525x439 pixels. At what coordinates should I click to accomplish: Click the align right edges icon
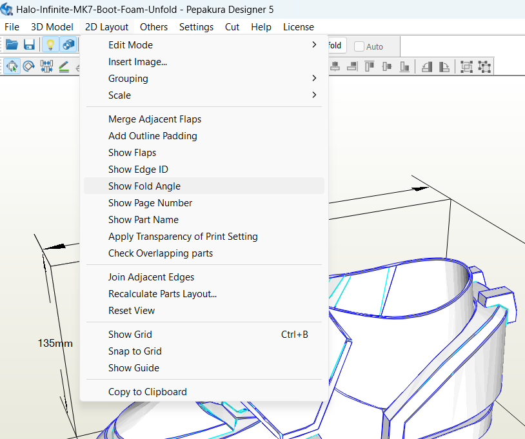point(352,66)
